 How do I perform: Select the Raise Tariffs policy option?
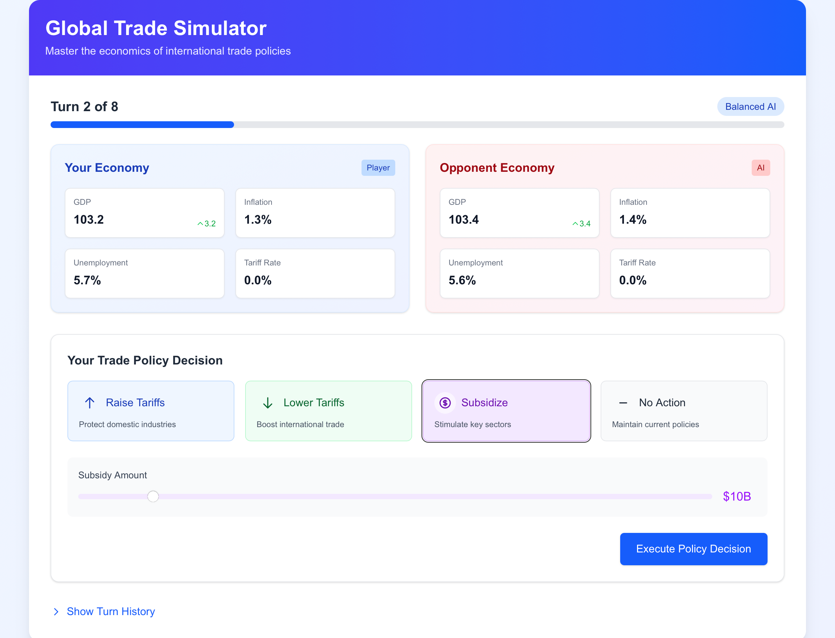[x=150, y=411]
